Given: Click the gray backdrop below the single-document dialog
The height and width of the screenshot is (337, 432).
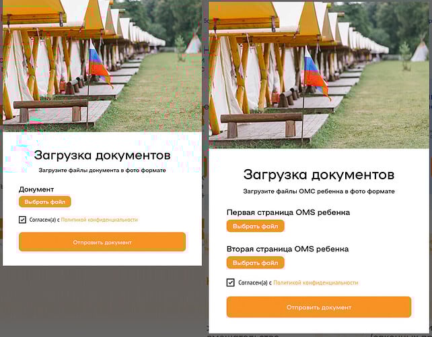Looking at the screenshot, I should pos(102,301).
